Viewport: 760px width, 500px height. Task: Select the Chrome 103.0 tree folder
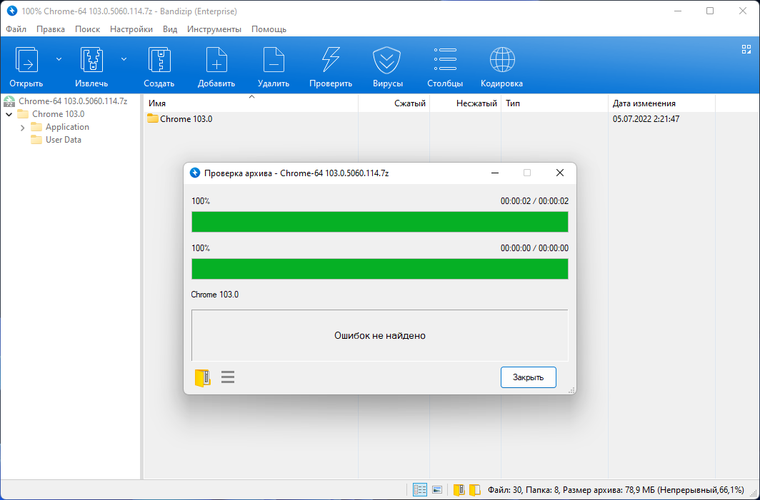(58, 113)
